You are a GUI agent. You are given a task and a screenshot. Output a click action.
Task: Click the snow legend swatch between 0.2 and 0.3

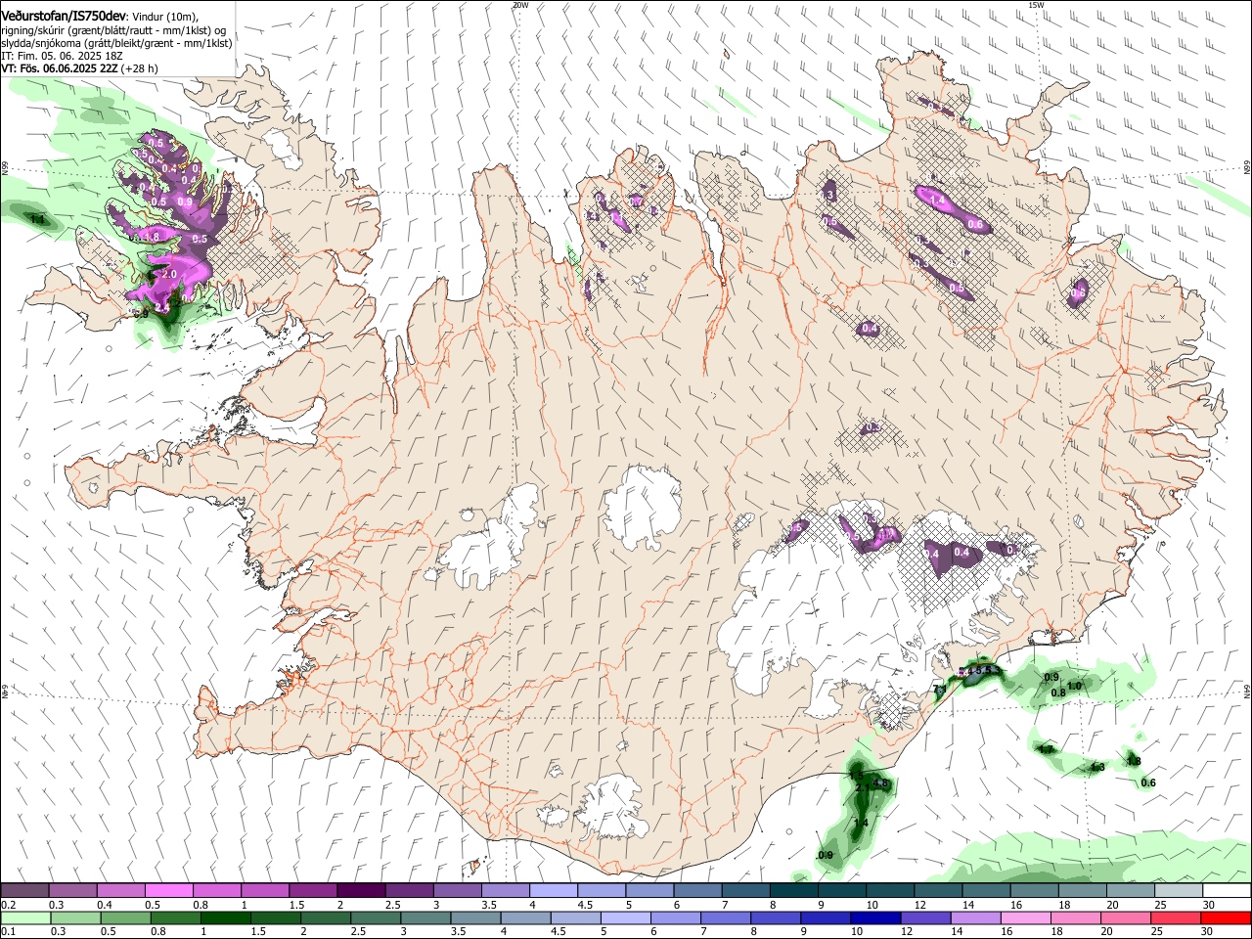click(x=25, y=891)
